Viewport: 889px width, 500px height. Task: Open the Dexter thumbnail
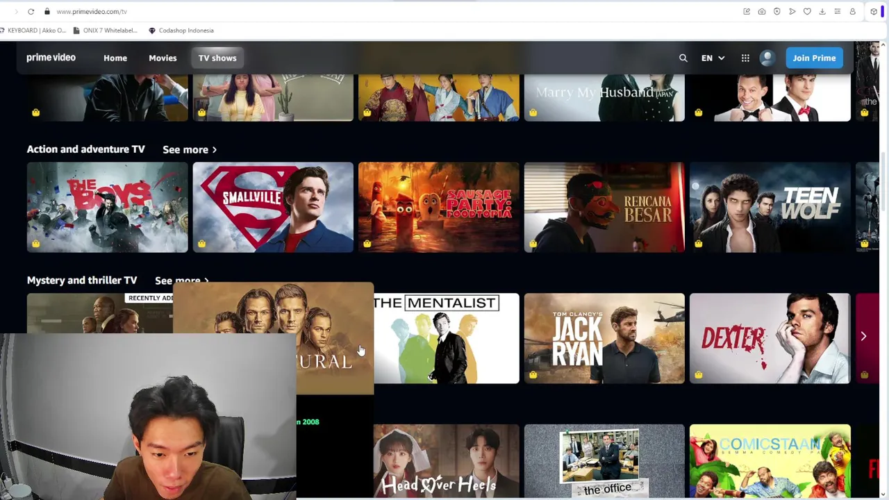[x=770, y=338]
